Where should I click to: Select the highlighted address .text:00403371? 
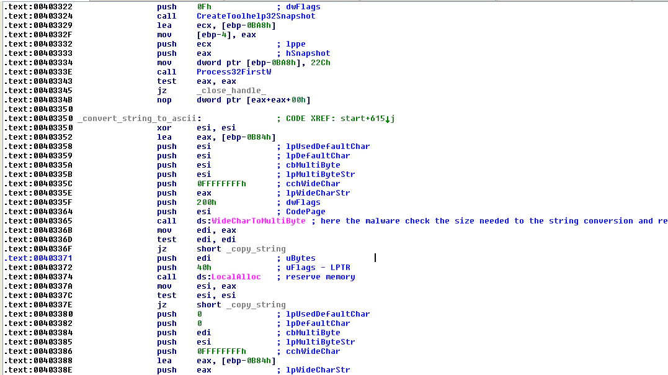pyautogui.click(x=38, y=258)
